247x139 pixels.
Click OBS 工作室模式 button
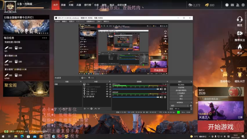click(181, 93)
